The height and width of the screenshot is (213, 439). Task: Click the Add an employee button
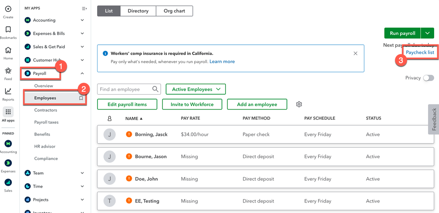pyautogui.click(x=257, y=104)
